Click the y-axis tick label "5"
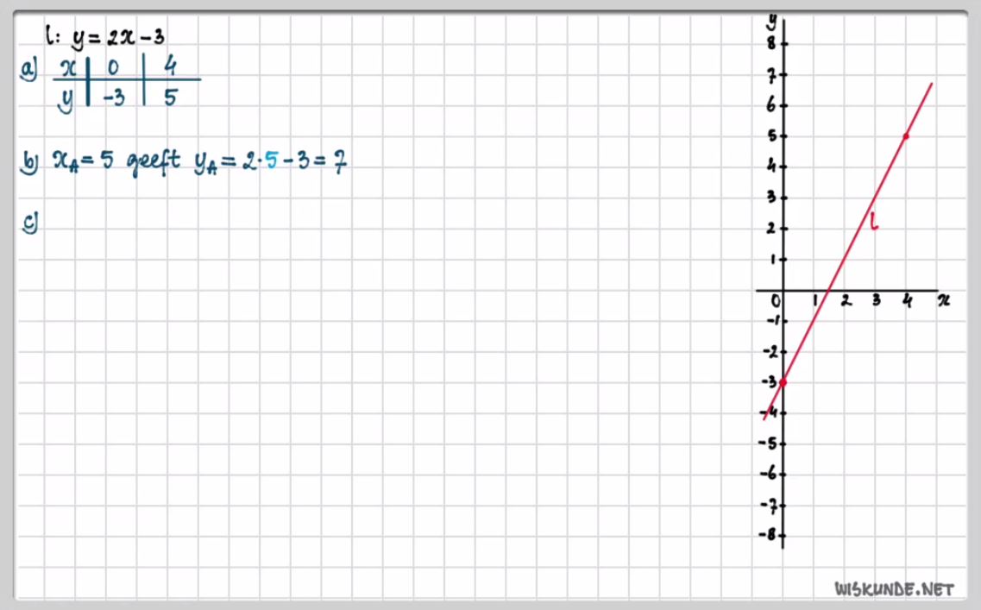The image size is (981, 610). (772, 135)
